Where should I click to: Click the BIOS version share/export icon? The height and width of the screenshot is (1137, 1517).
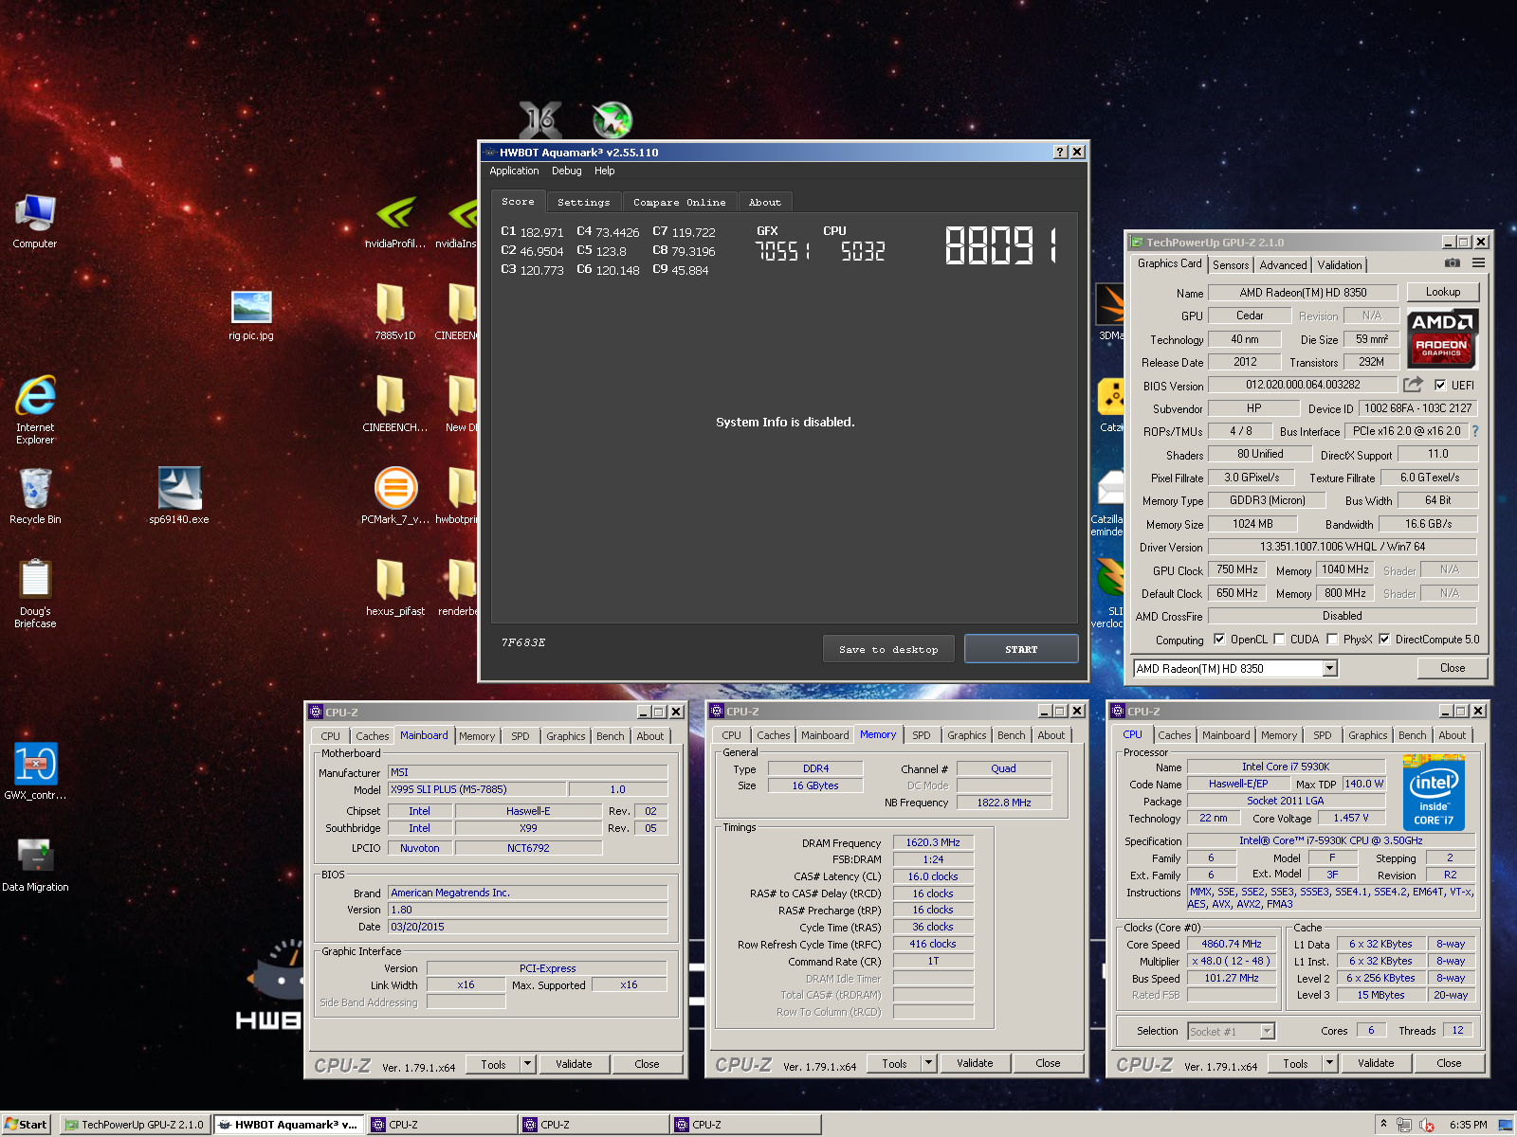pyautogui.click(x=1414, y=385)
